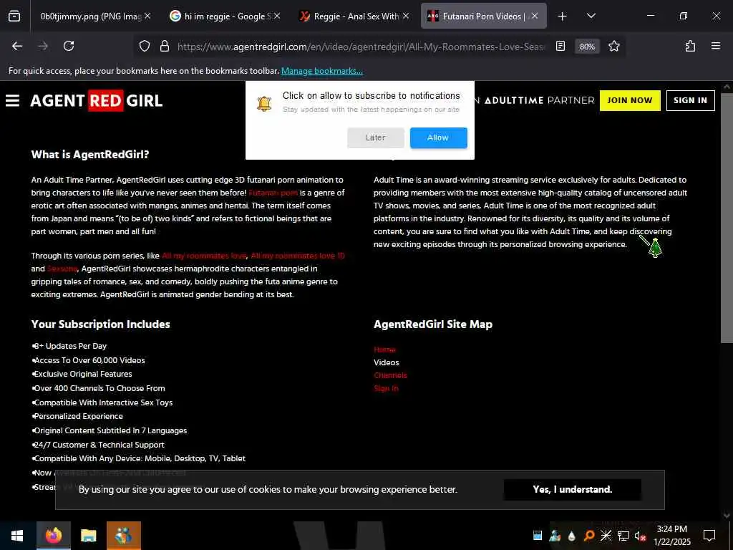Open the Extensions puzzle icon
This screenshot has height=550, width=733.
click(690, 47)
